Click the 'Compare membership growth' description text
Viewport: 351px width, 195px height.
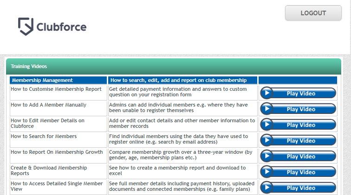181,155
